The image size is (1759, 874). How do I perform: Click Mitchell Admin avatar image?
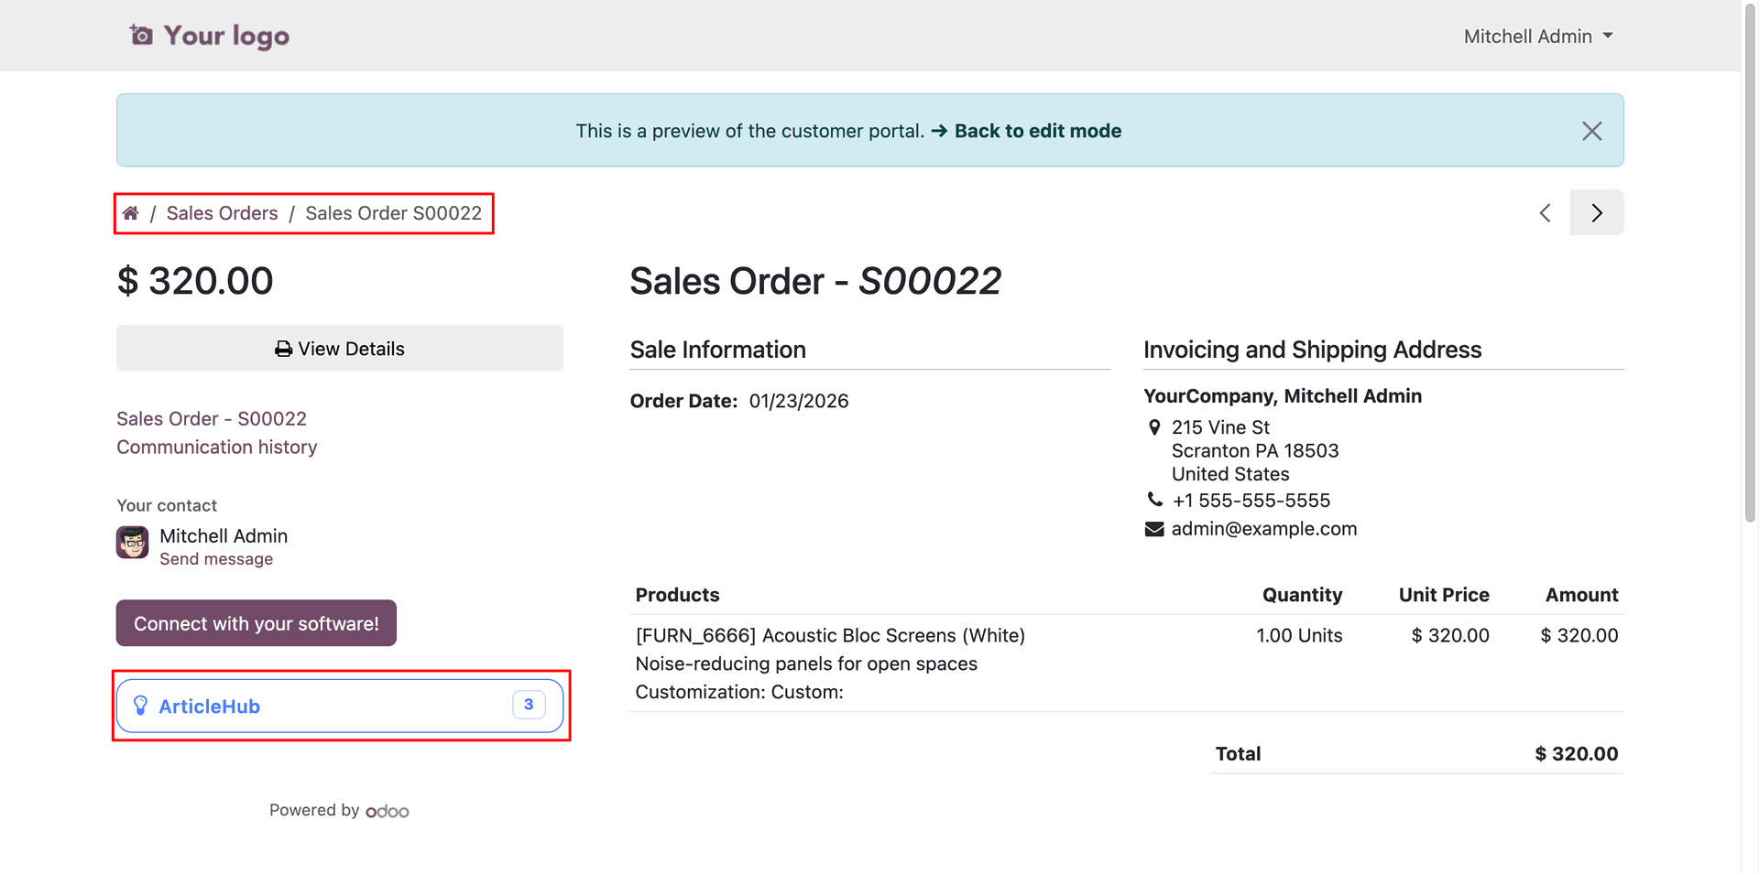pyautogui.click(x=133, y=542)
